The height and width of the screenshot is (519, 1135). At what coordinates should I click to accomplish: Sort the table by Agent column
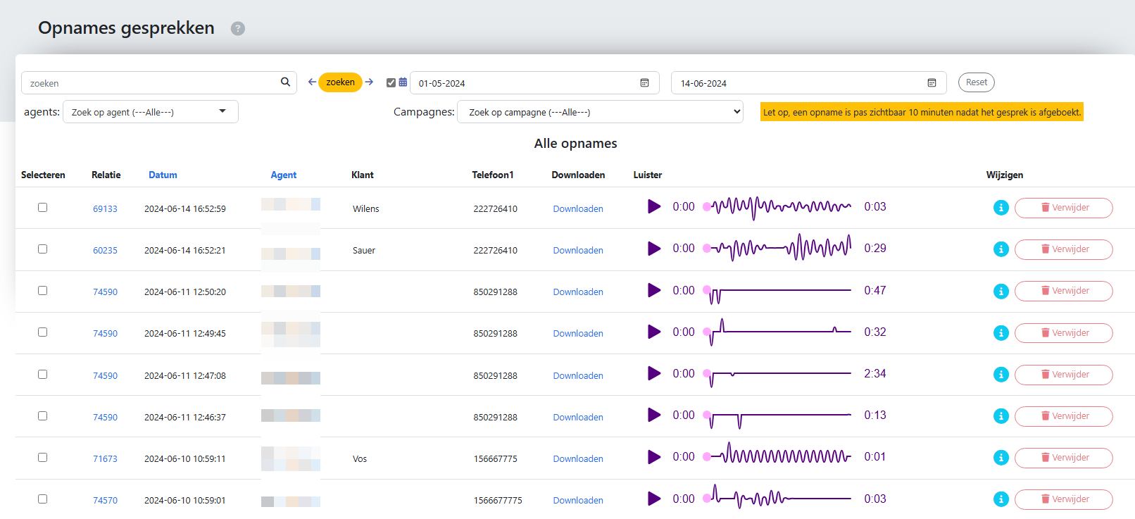pos(284,175)
